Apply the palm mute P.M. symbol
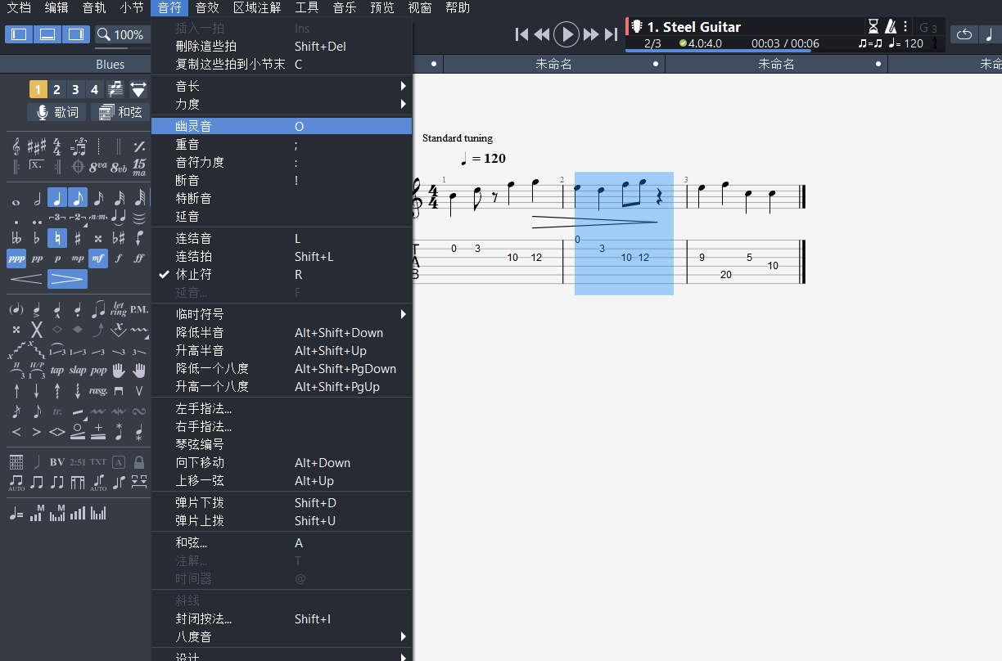The image size is (1002, 661). point(139,309)
